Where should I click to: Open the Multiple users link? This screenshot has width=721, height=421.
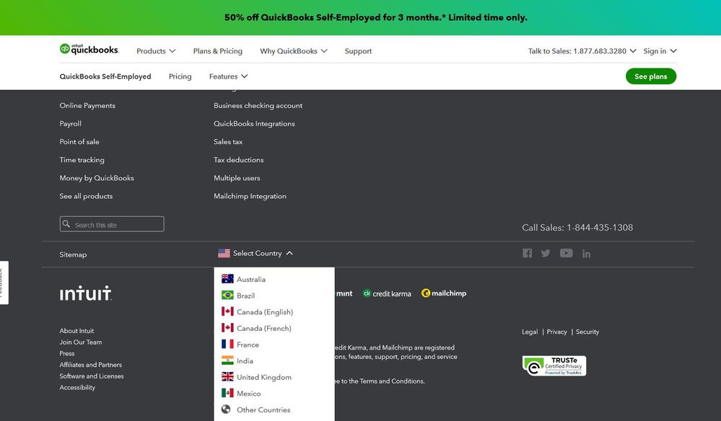[237, 177]
